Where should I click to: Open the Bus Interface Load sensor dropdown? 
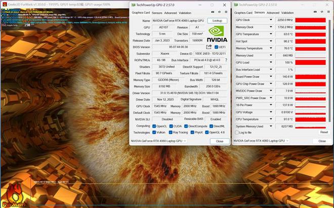pos(271,69)
